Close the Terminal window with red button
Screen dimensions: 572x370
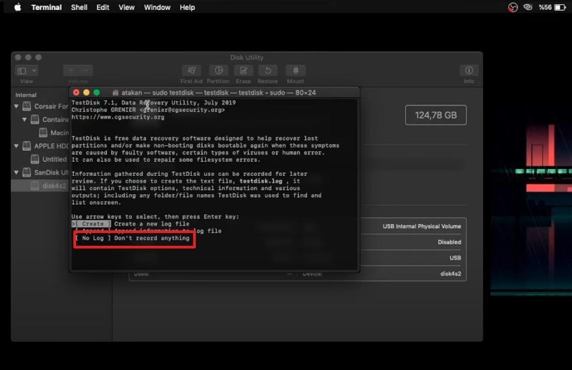[76, 93]
